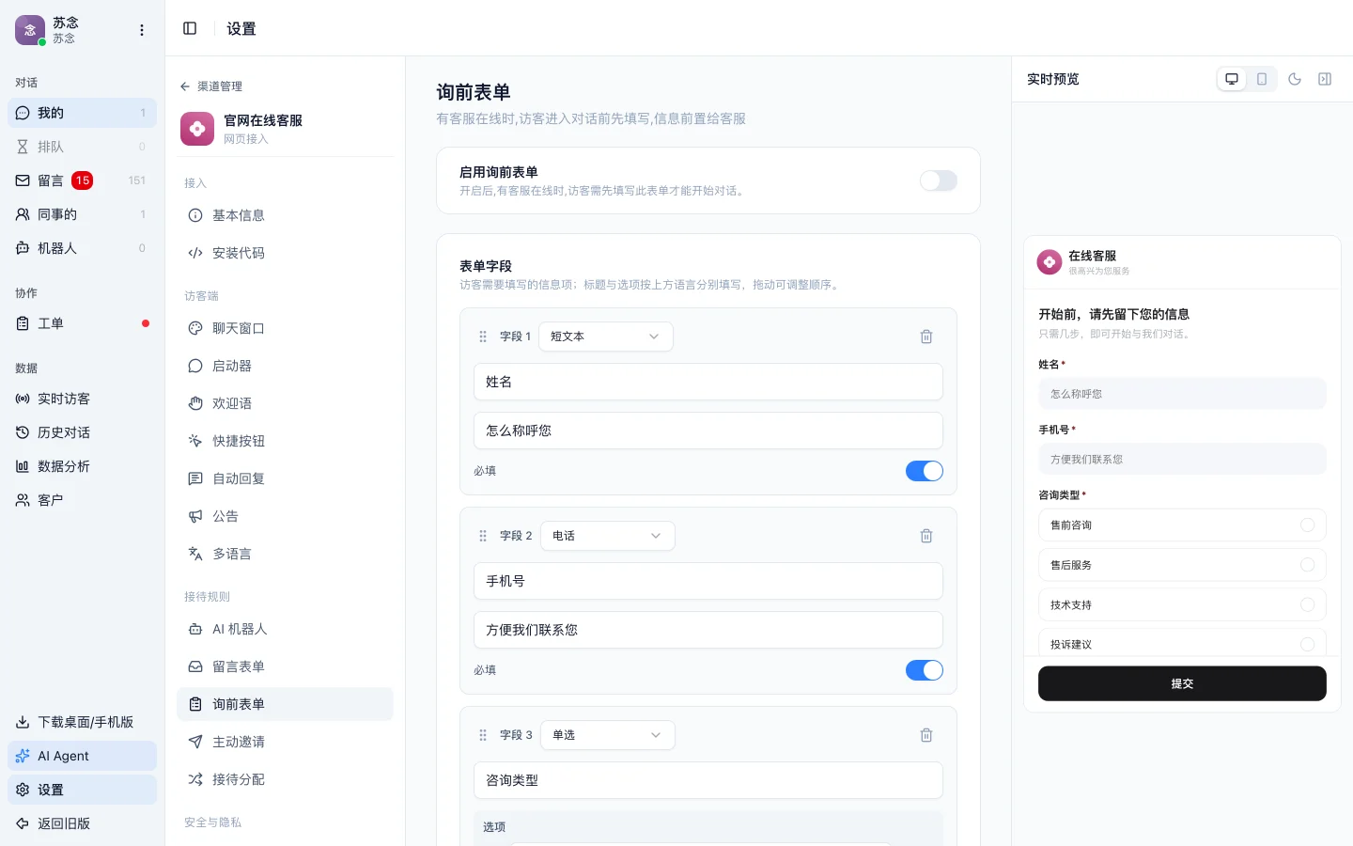1353x846 pixels.
Task: Switch preview to mobile view
Action: pos(1262,79)
